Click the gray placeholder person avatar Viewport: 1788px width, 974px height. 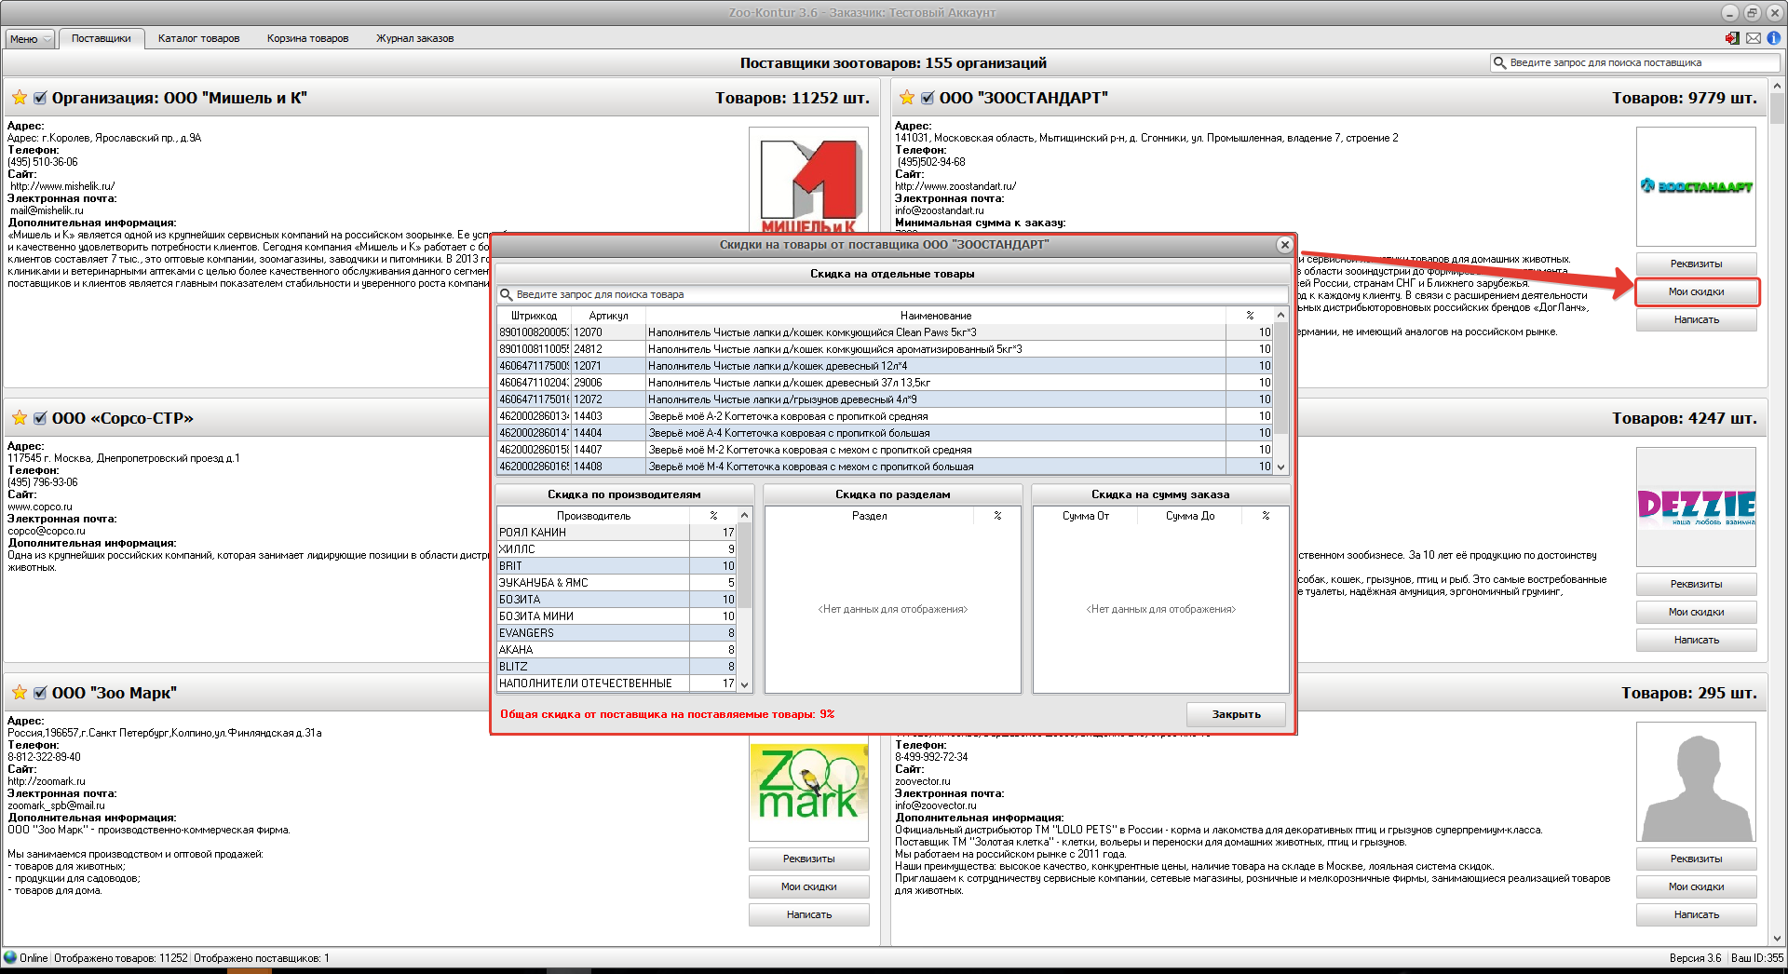coord(1696,781)
